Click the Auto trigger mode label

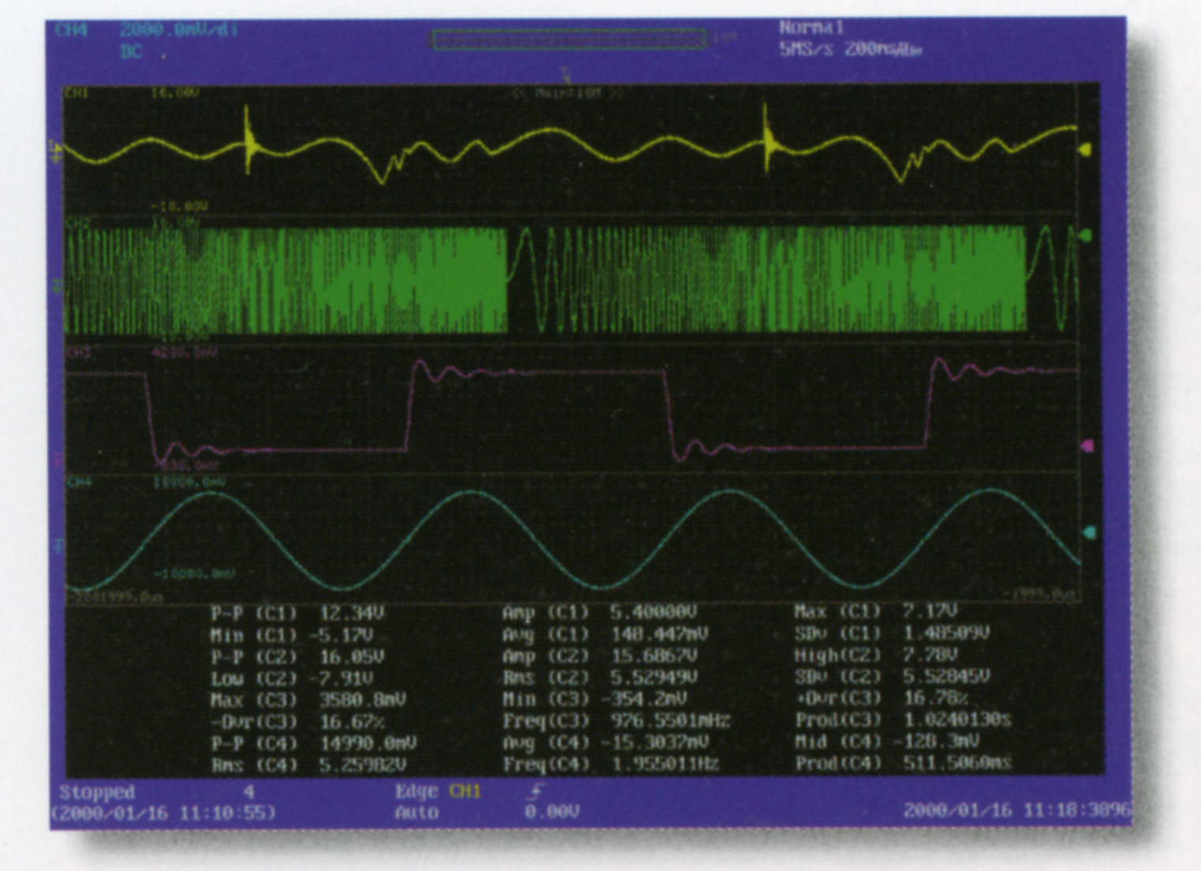point(416,813)
